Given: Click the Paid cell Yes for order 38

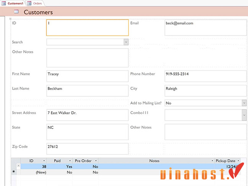Looking at the screenshot, I should [x=60, y=166].
